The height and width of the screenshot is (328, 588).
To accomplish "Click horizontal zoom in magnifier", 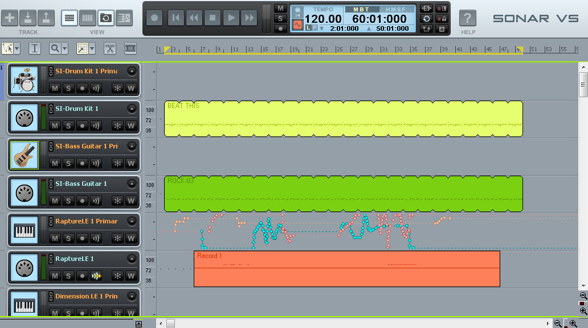I will click(x=573, y=323).
